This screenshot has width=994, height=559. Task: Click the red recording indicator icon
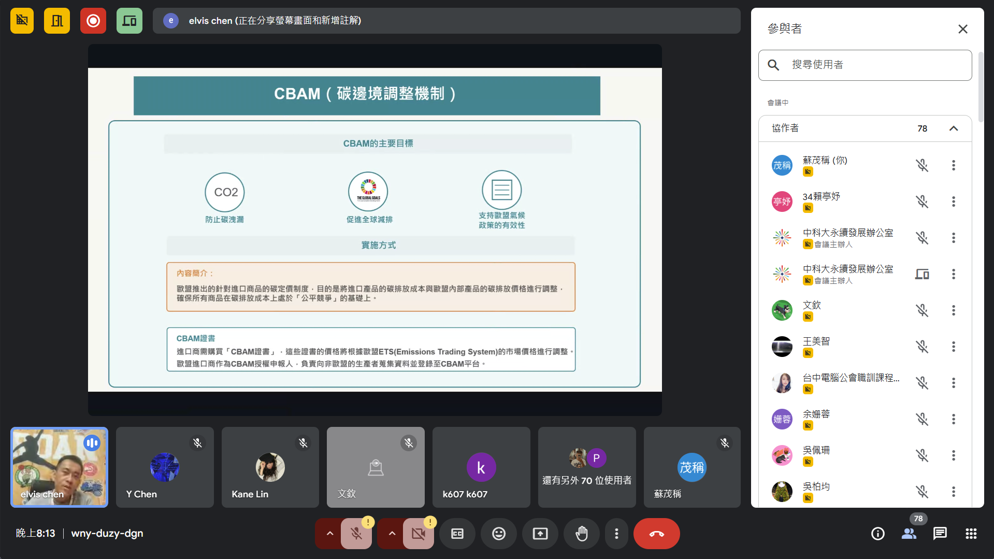93,21
